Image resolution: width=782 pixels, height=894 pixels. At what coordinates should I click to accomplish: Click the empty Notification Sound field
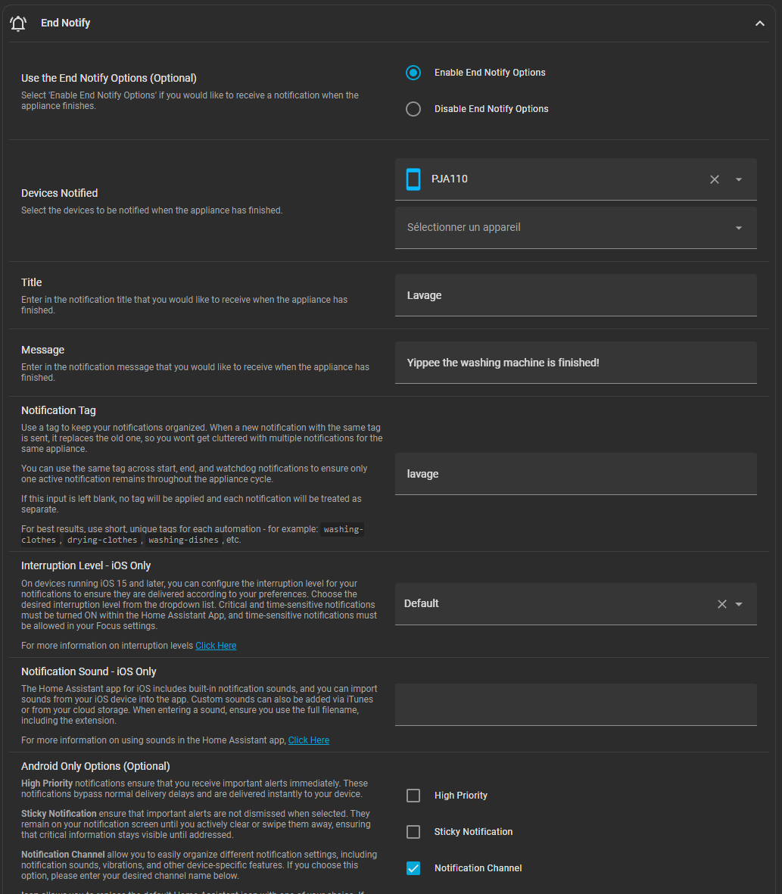click(575, 705)
